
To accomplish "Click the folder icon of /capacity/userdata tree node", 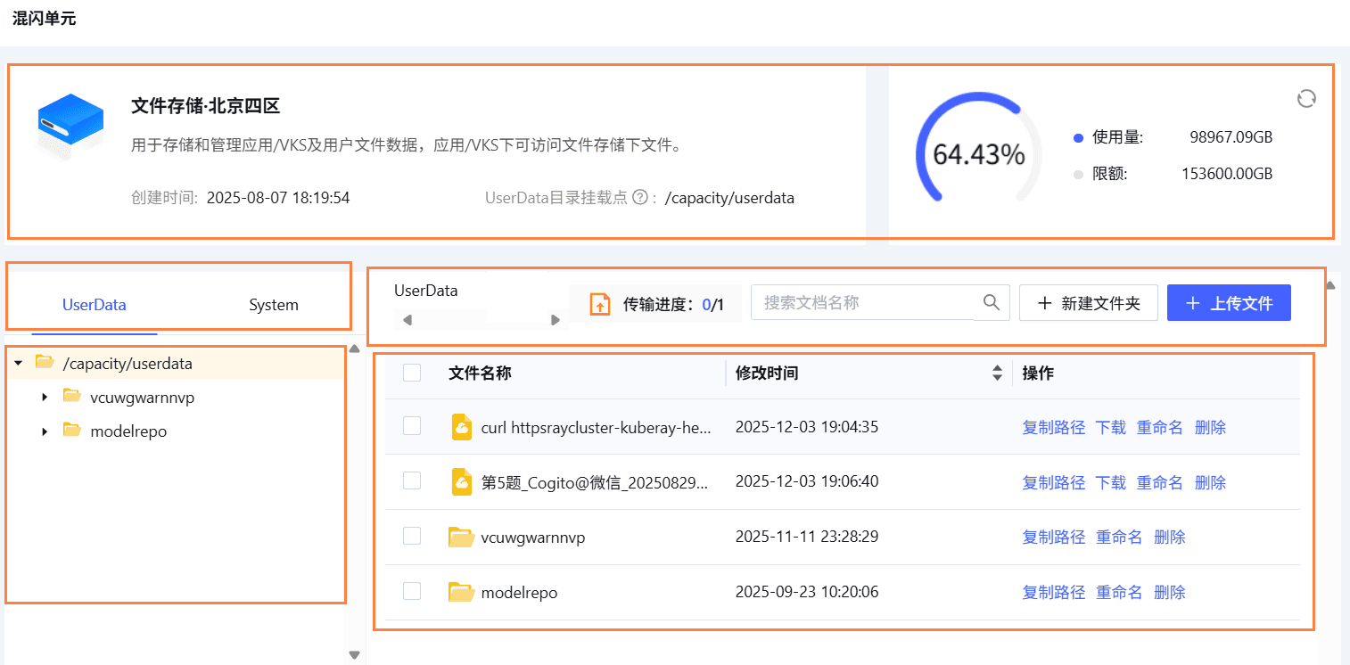I will [44, 362].
